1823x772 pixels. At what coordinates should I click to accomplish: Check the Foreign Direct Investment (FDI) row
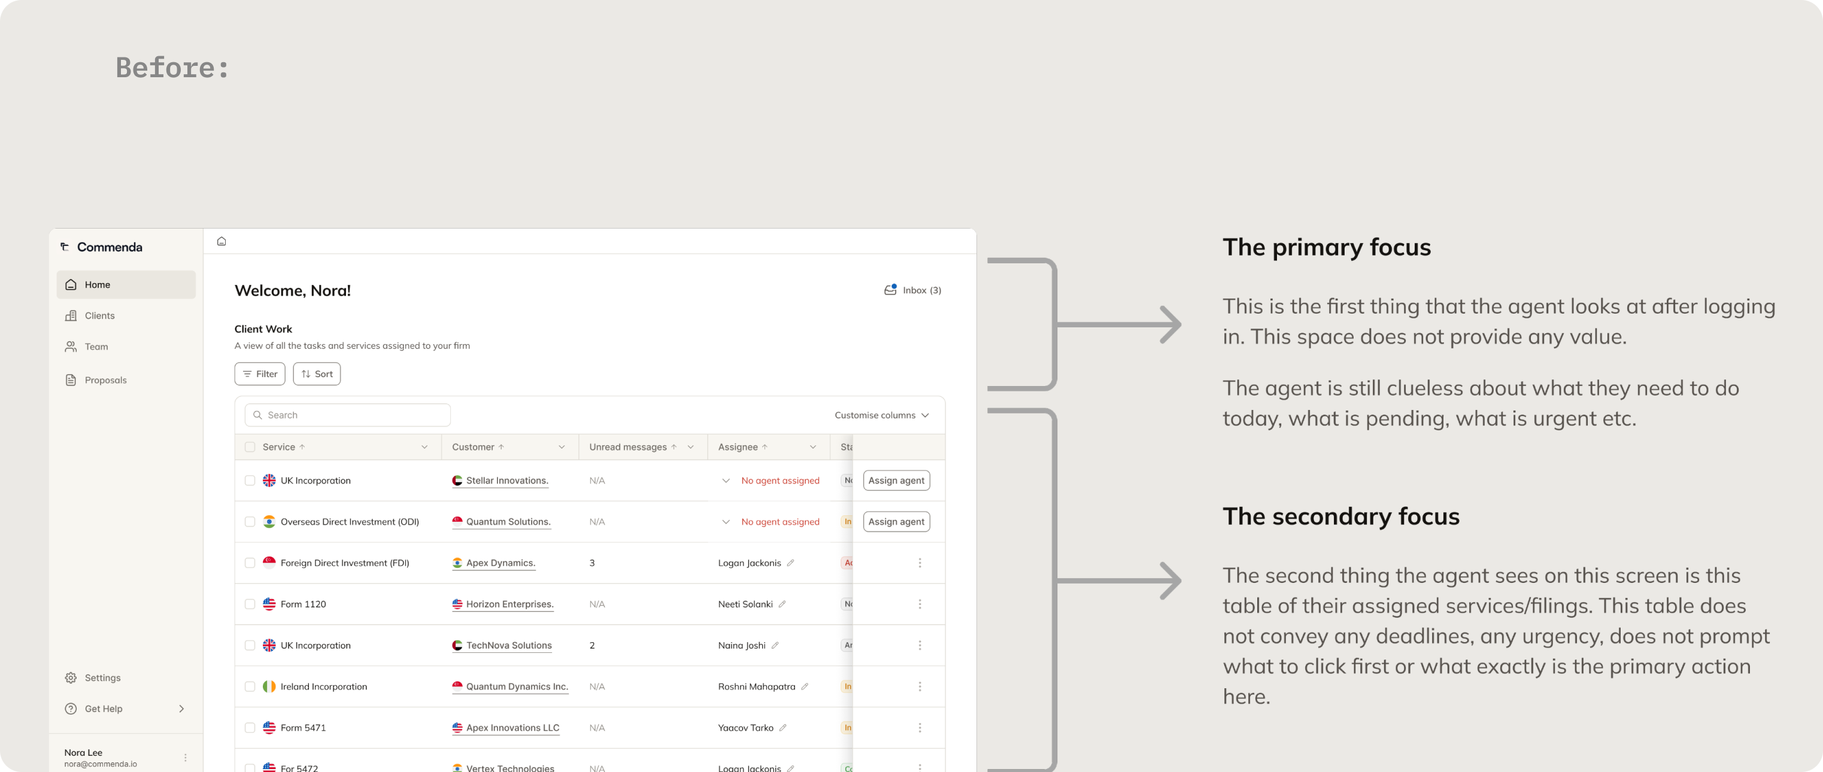[x=250, y=563]
